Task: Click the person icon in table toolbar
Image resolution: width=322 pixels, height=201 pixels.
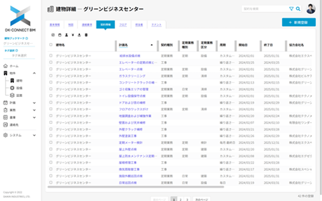Action: click(66, 35)
